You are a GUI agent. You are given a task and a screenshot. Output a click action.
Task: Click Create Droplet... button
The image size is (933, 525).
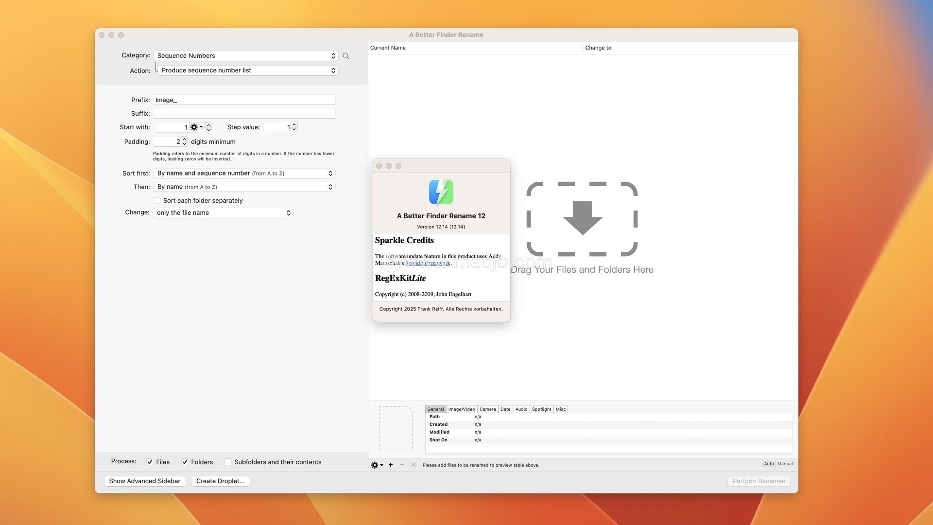tap(220, 481)
